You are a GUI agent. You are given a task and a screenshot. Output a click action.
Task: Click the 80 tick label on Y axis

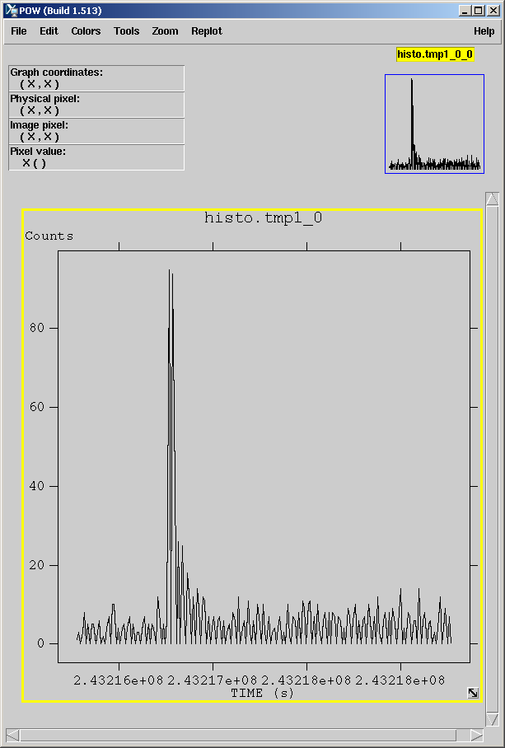[x=37, y=328]
